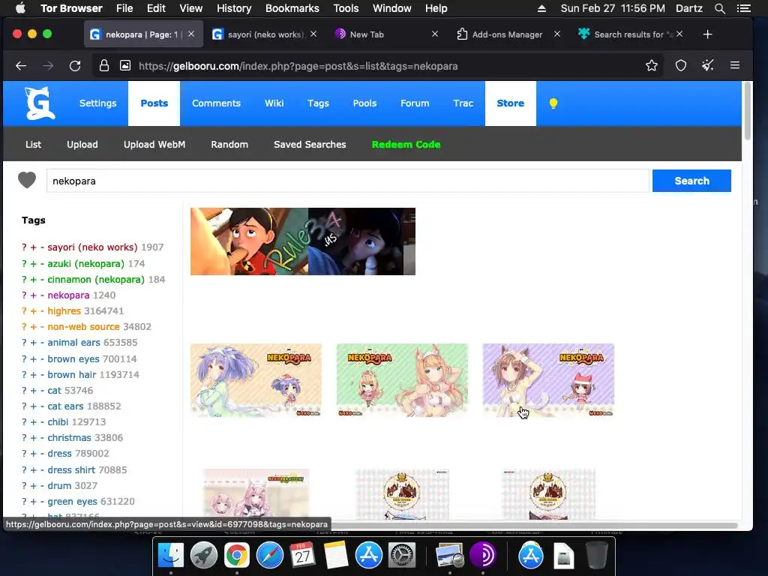Open Spotlight search in menu bar
The width and height of the screenshot is (768, 576).
click(x=719, y=8)
